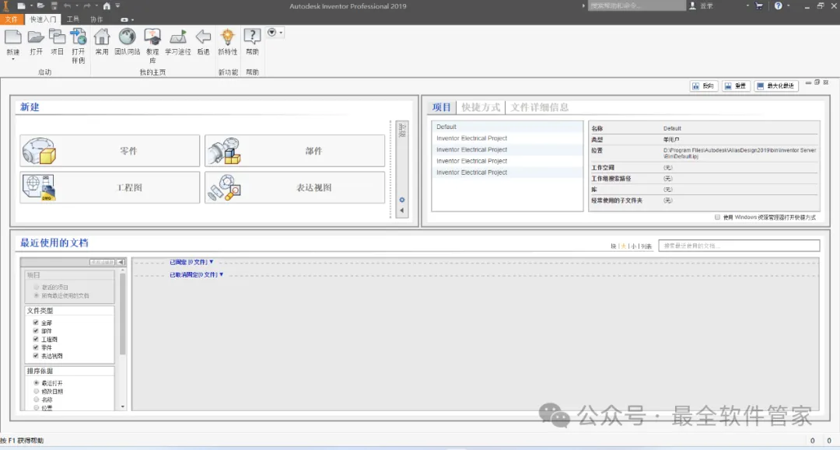
Task: Click the New file icon in title bar
Action: tap(21, 6)
